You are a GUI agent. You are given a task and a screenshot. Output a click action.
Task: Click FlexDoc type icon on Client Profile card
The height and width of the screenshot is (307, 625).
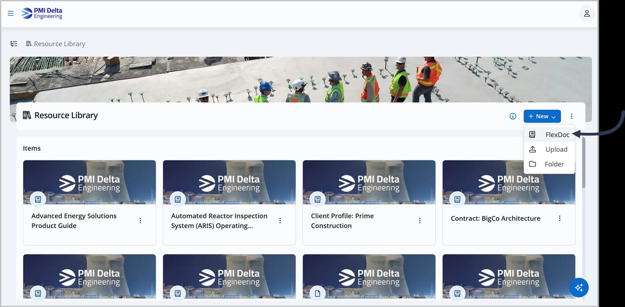317,199
